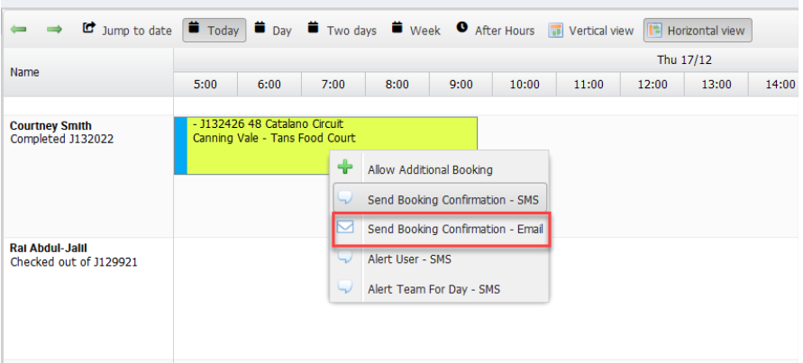Show the Two days view
The width and height of the screenshot is (803, 363).
(x=342, y=31)
